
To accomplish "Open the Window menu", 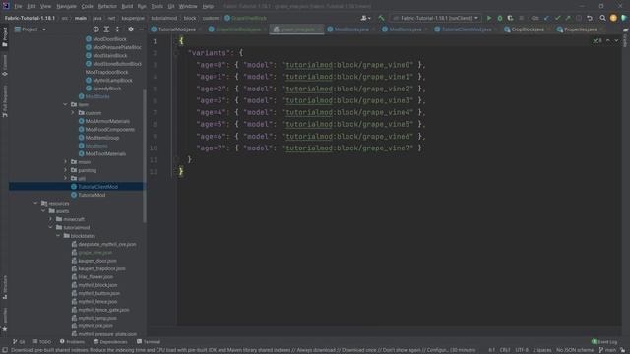I will tap(188, 7).
